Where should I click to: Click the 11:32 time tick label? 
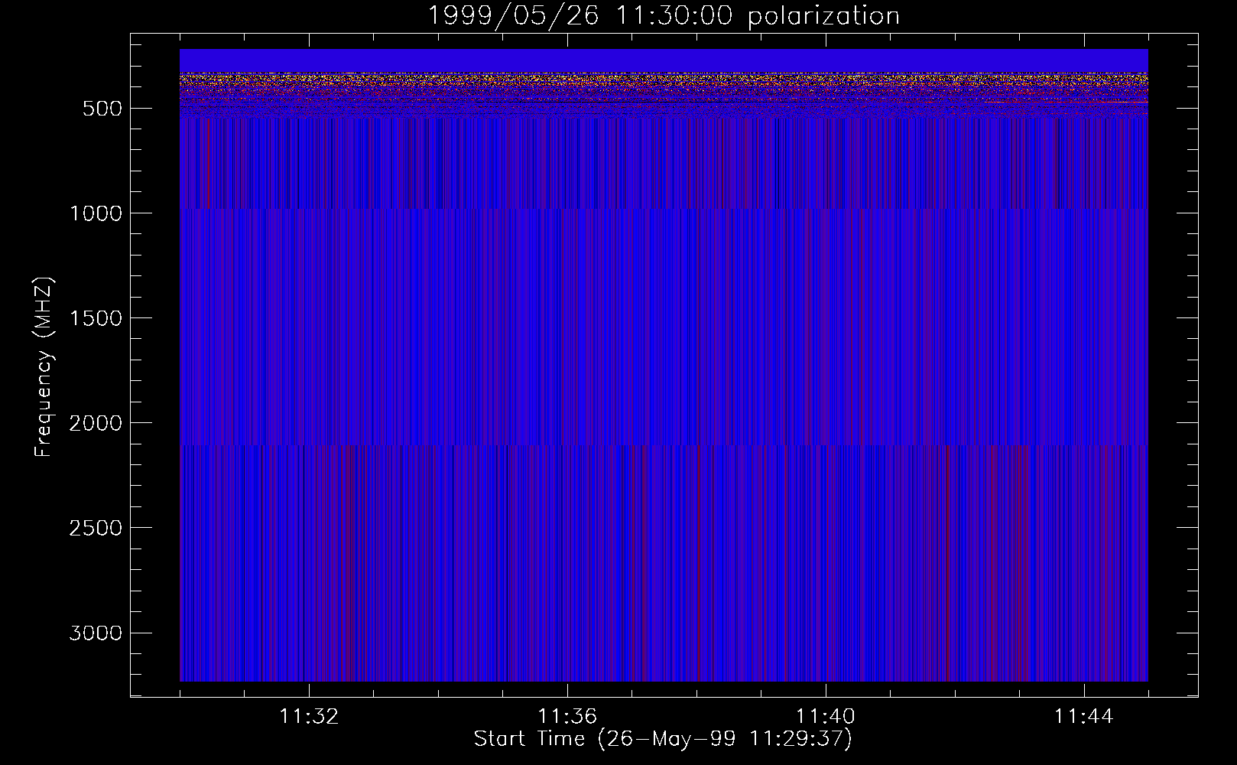click(309, 717)
